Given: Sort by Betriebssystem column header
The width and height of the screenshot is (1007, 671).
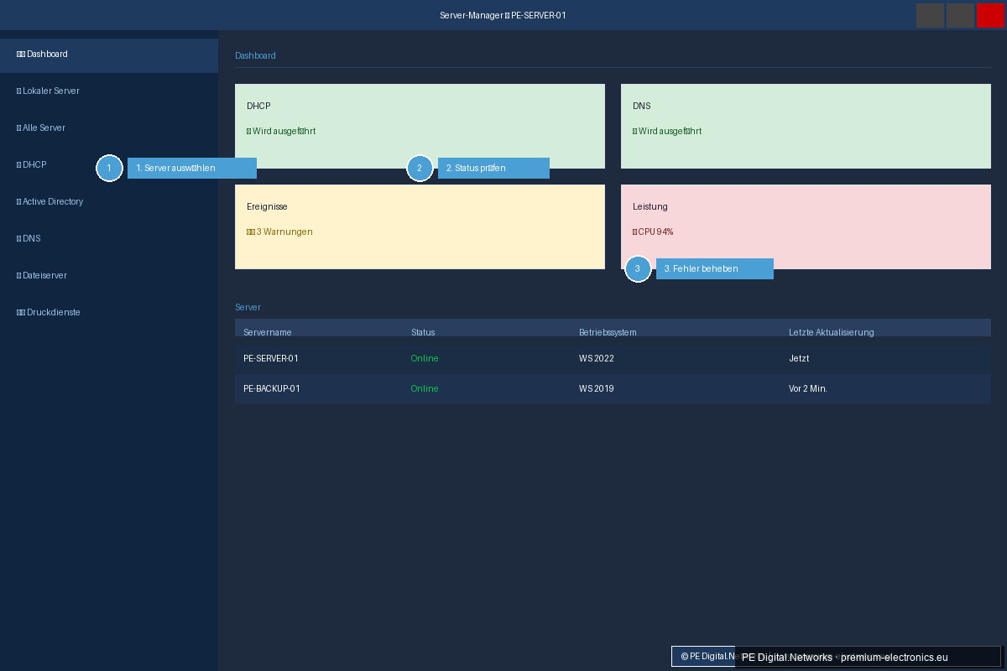Looking at the screenshot, I should click(x=608, y=333).
